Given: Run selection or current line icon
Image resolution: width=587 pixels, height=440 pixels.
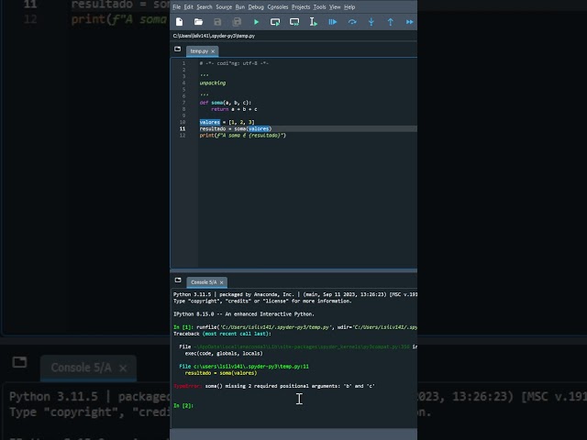Looking at the screenshot, I should click(x=314, y=22).
